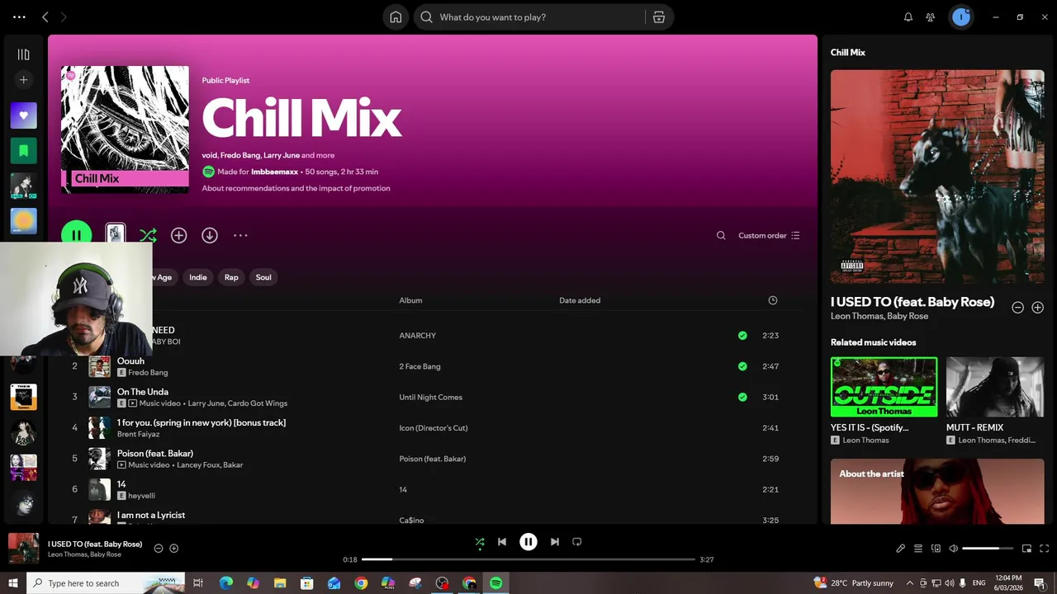The image size is (1057, 594).
Task: Go back with the left arrow
Action: coord(45,17)
